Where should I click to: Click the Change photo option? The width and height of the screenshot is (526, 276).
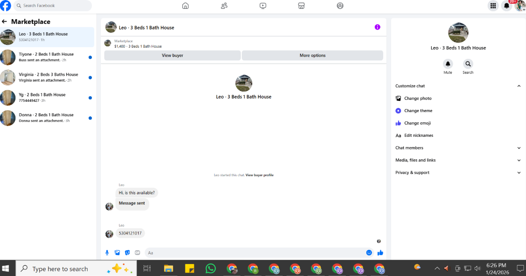point(458,99)
